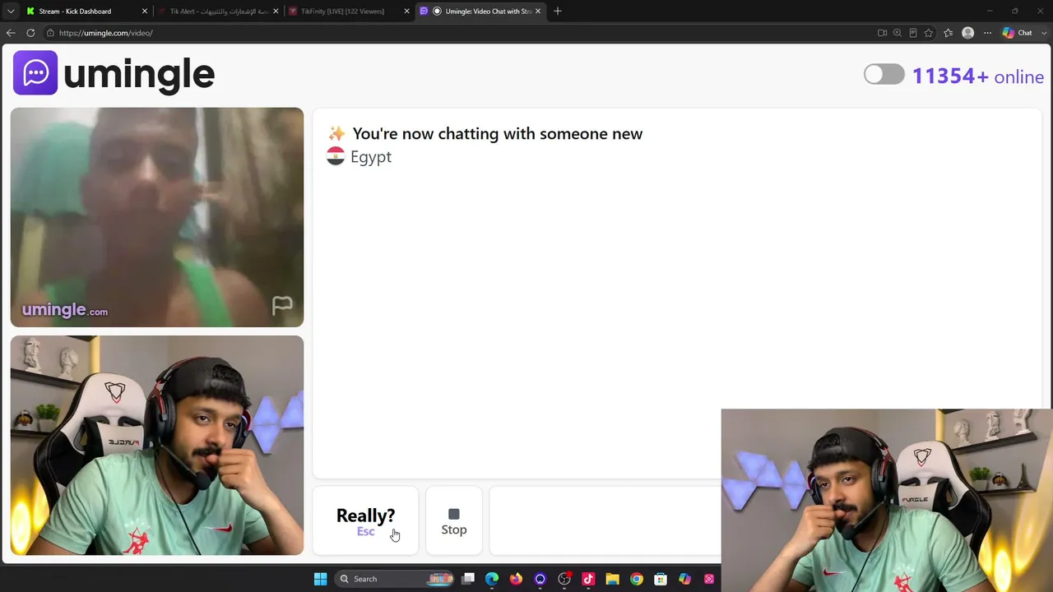Open Microsoft Edge from the taskbar

coord(492,579)
